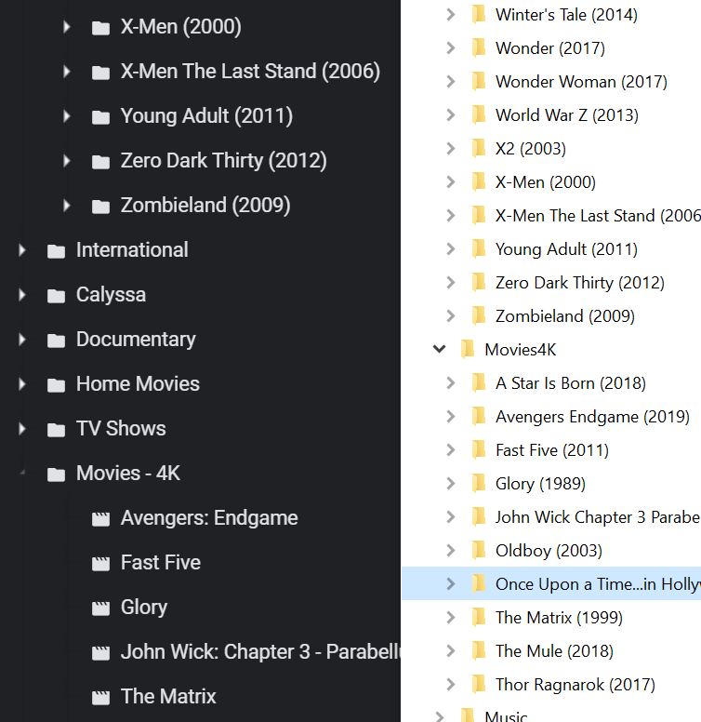The image size is (701, 722).
Task: Select The Mule (2018) folder
Action: pos(554,651)
